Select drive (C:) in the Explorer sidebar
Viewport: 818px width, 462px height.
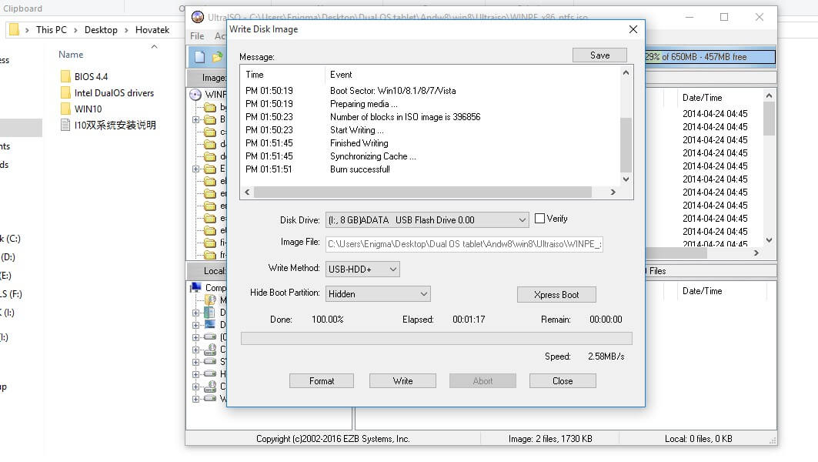pyautogui.click(x=14, y=239)
